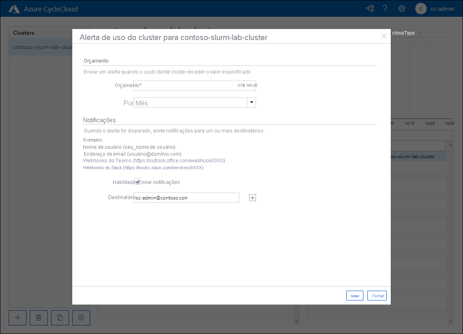Open global settings gear in top bar
This screenshot has width=463, height=334.
click(401, 8)
